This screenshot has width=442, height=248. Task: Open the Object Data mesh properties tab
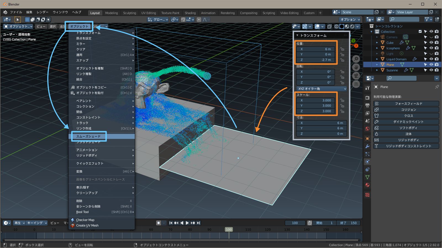(367, 177)
